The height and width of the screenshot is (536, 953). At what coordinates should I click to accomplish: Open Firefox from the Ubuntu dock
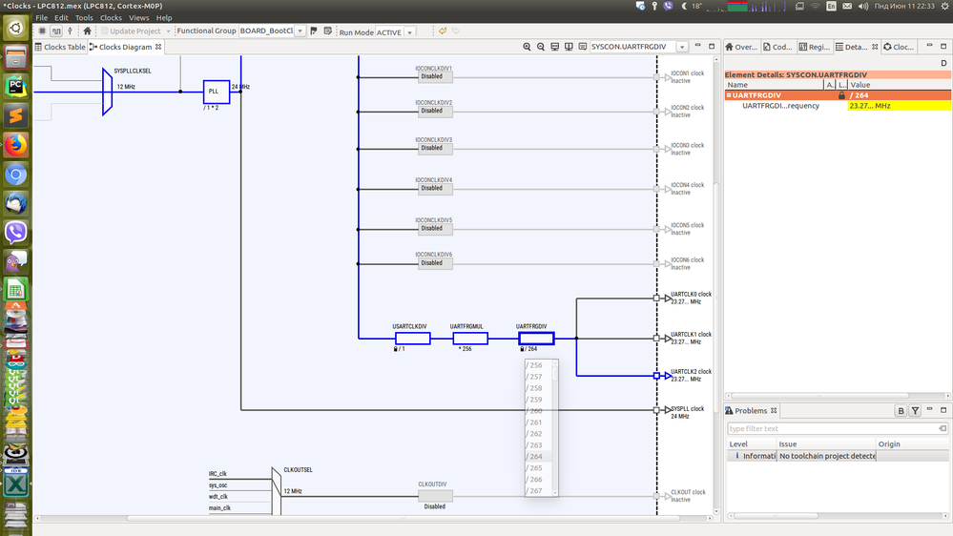(x=16, y=145)
